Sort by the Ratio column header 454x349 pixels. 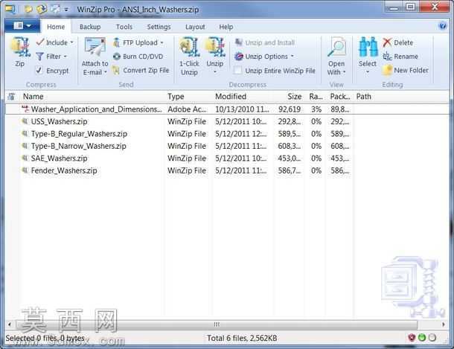point(315,97)
